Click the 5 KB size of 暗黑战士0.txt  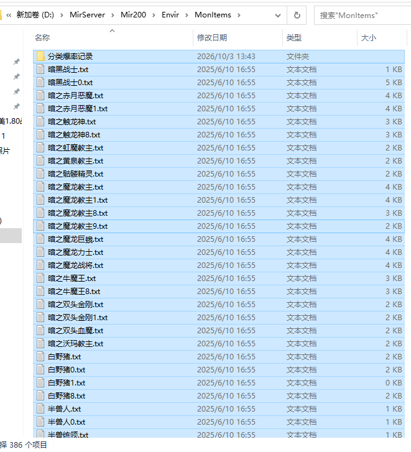tap(394, 83)
